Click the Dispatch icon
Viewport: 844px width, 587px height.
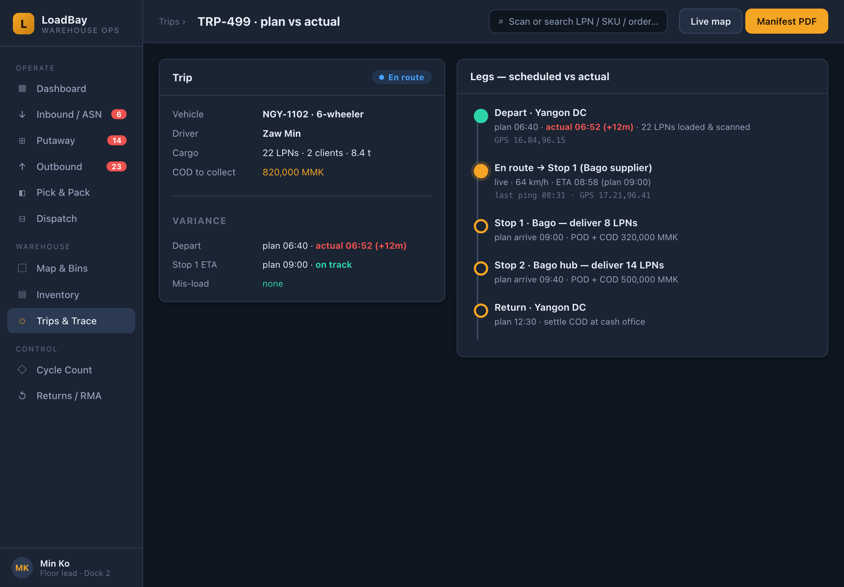click(22, 218)
